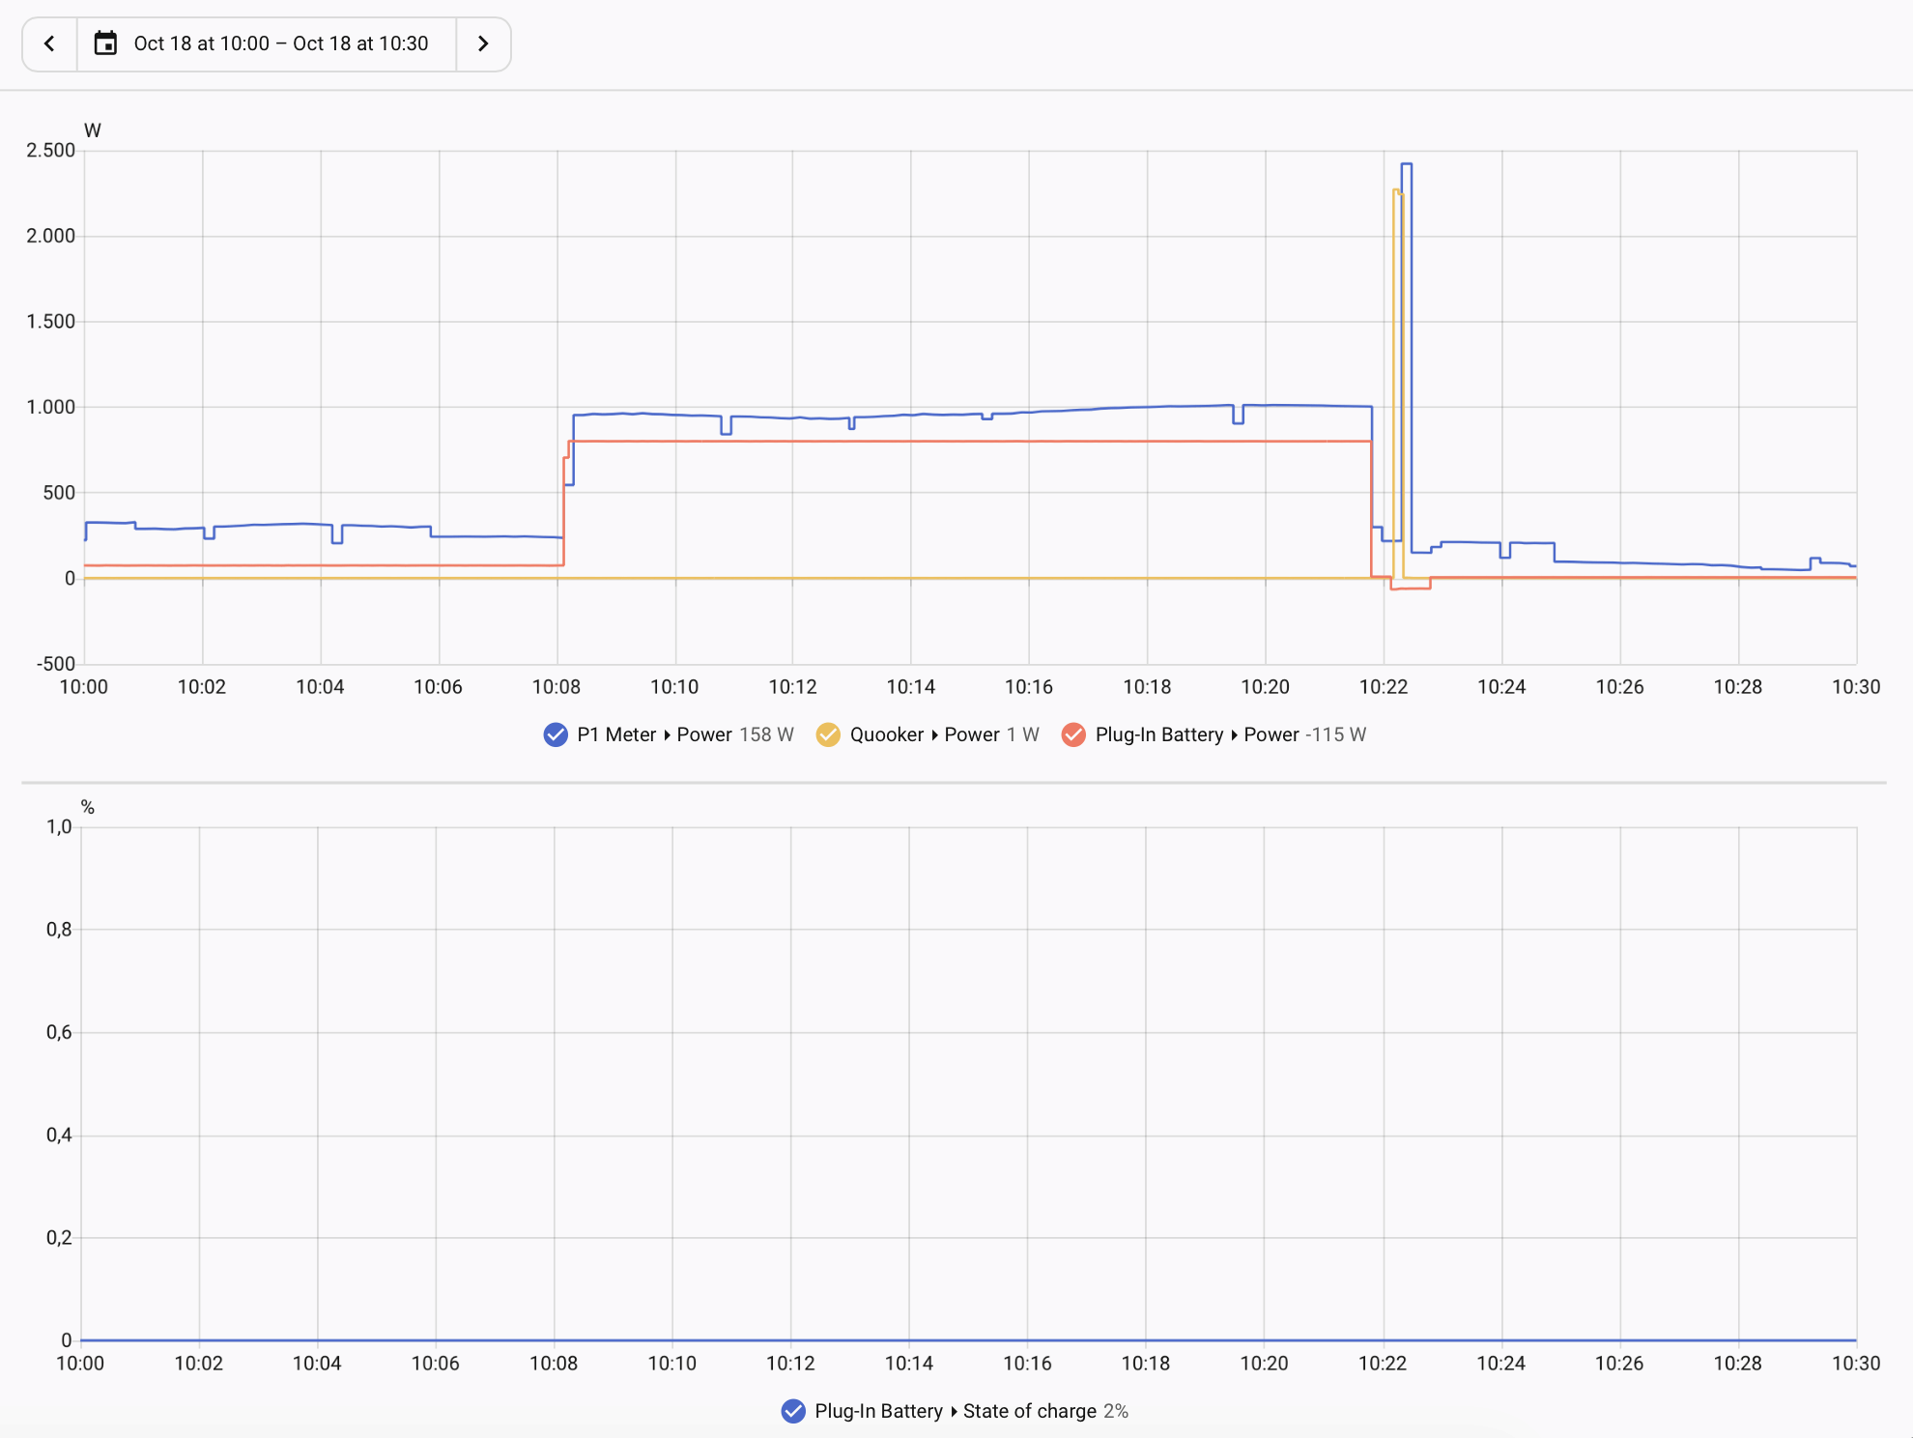Toggle the P1 Meter Power series checkbox
Image resolution: width=1913 pixels, height=1438 pixels.
point(556,734)
